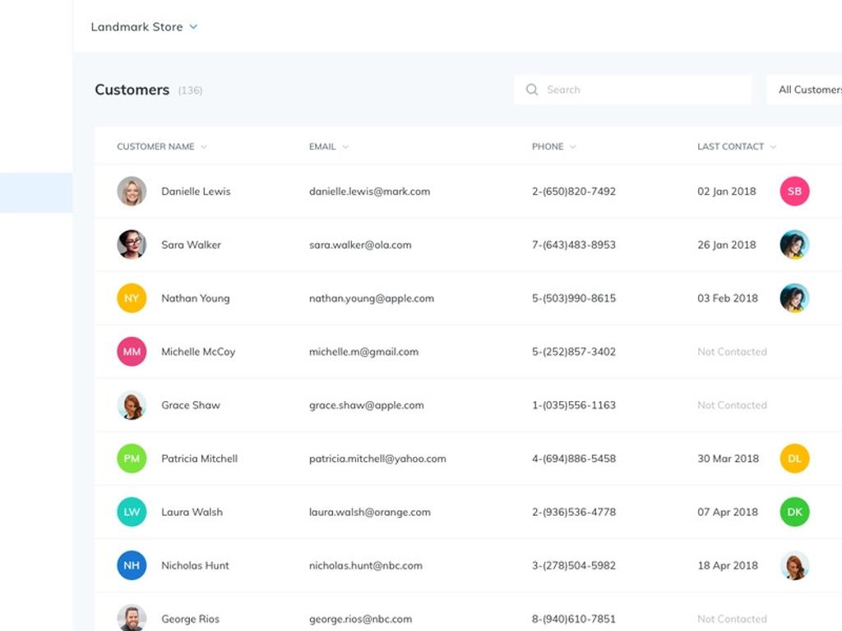Click phone 7-(643)483-8953
The width and height of the screenshot is (842, 631).
tap(573, 245)
